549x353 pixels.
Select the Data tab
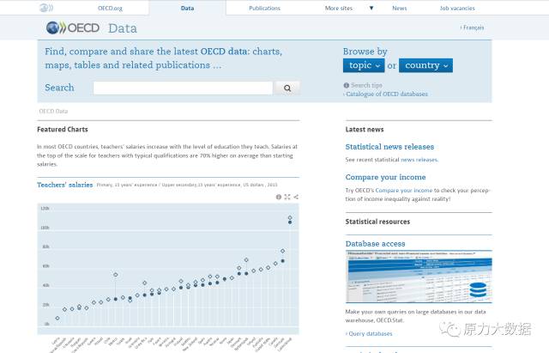pos(187,8)
